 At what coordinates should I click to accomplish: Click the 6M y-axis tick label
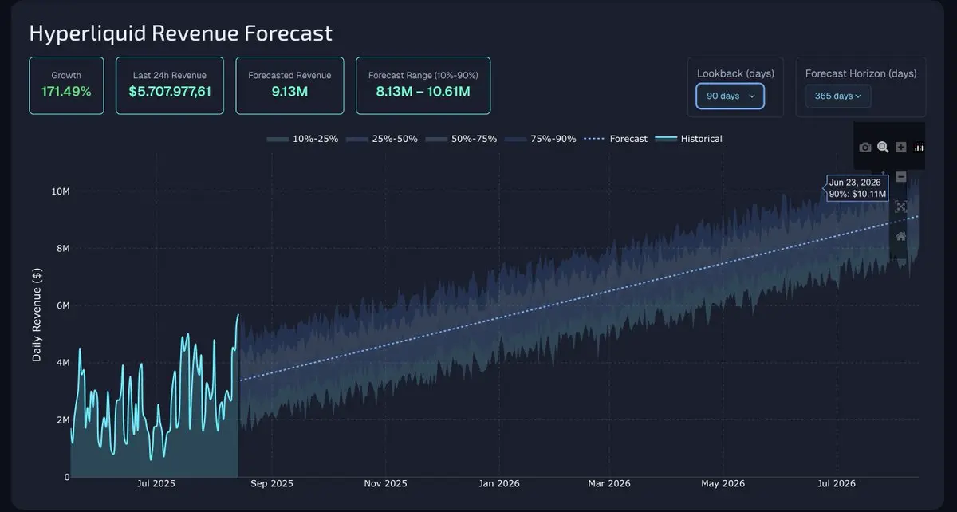pos(63,305)
